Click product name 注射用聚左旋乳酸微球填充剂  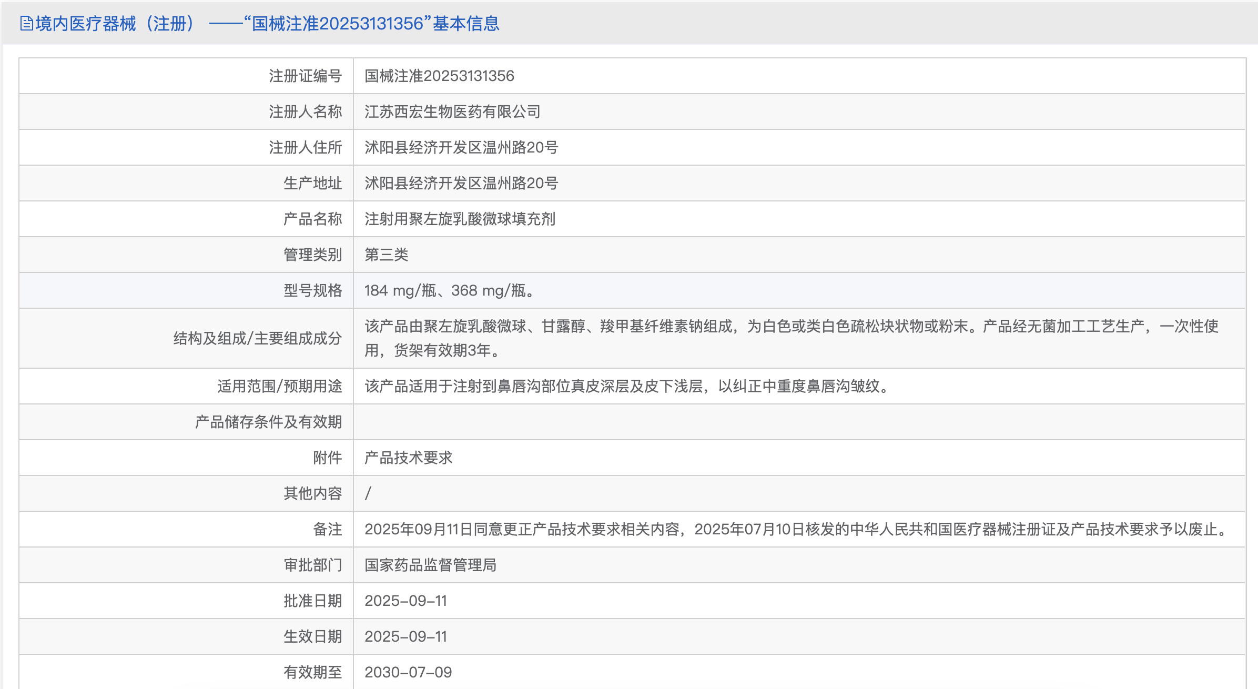click(x=460, y=219)
